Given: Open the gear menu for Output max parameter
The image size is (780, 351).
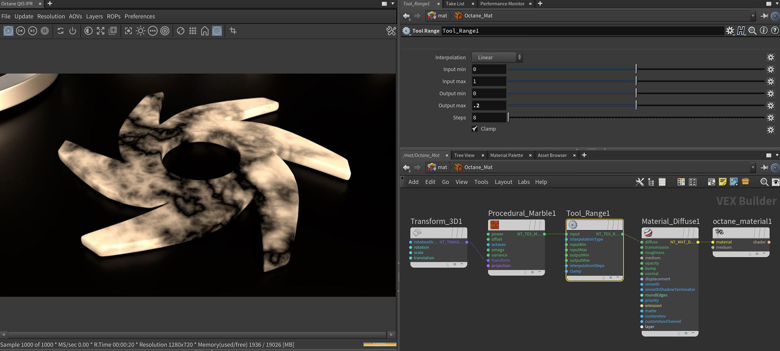Looking at the screenshot, I should pos(770,106).
